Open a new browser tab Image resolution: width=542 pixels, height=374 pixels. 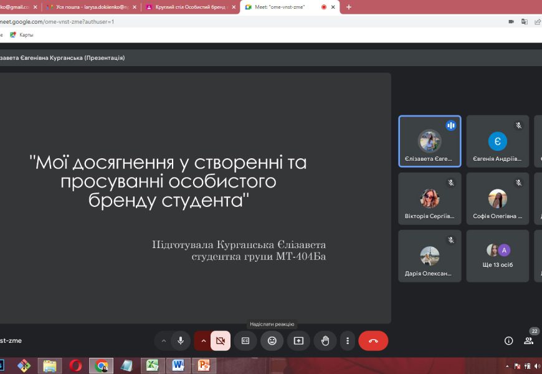pos(348,7)
